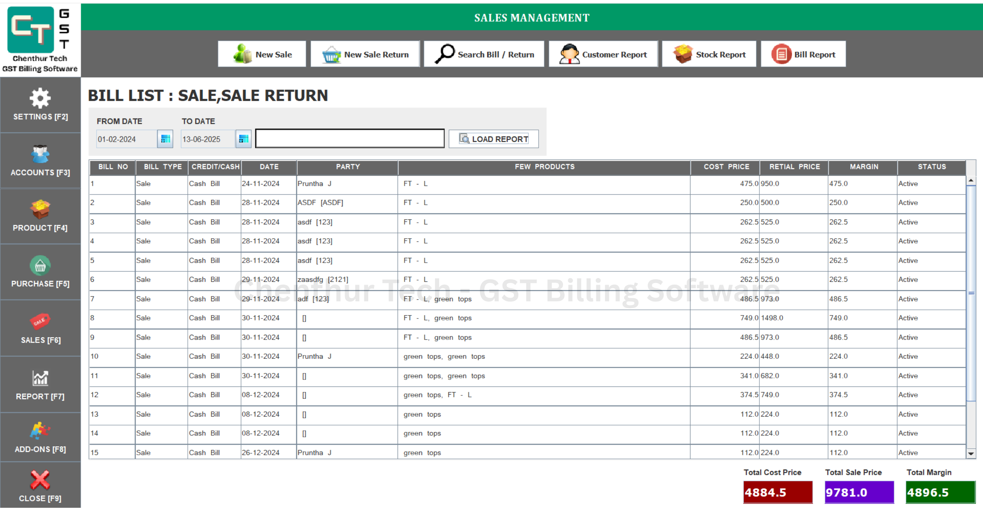Open the Add-ons puzzle icon
The height and width of the screenshot is (509, 983).
coord(40,431)
